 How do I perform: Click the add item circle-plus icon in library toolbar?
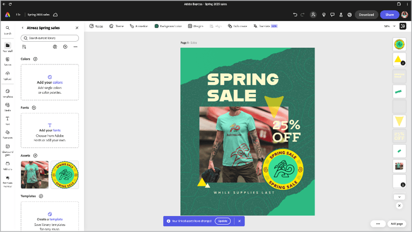(x=65, y=47)
